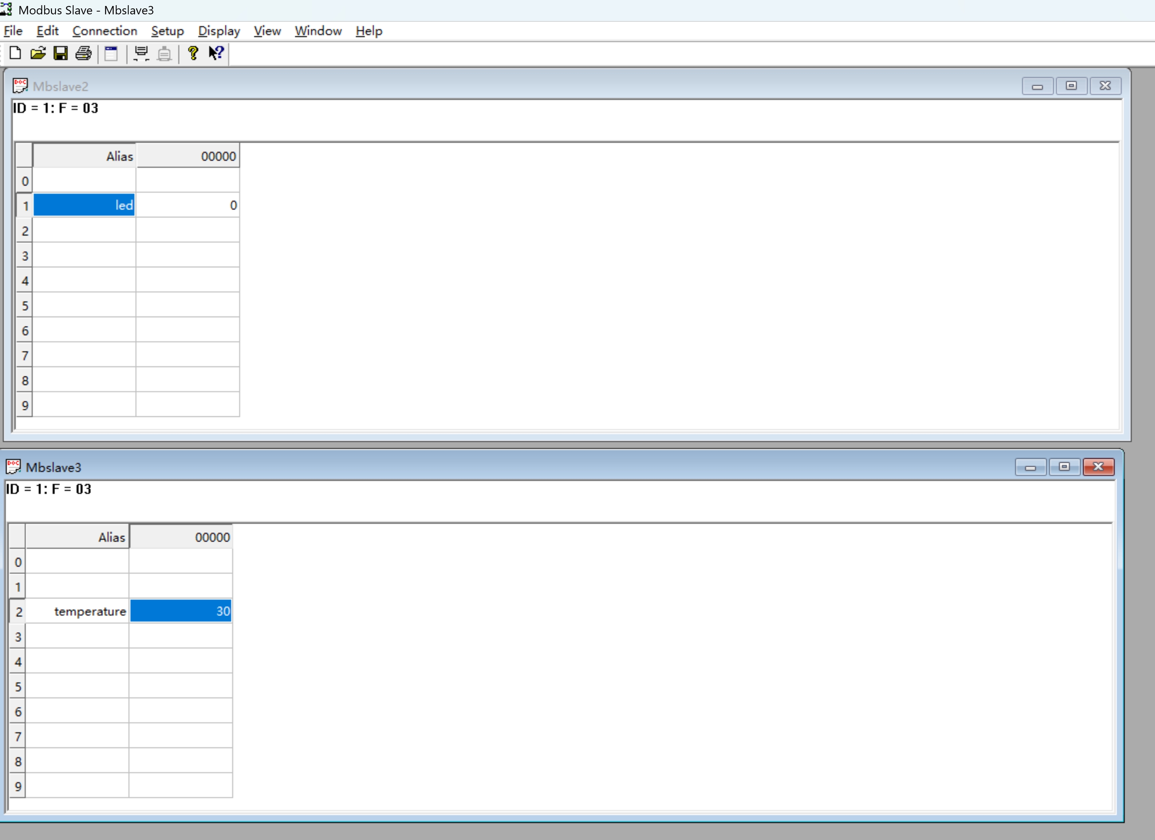Click the Connect toolbar icon
Image resolution: width=1155 pixels, height=840 pixels.
click(141, 53)
